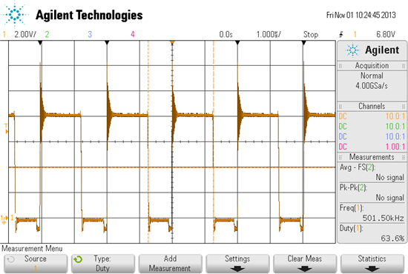Screen dimensions: 408x274
Task: Select the Type: Duty measurement softkey
Action: 103,264
